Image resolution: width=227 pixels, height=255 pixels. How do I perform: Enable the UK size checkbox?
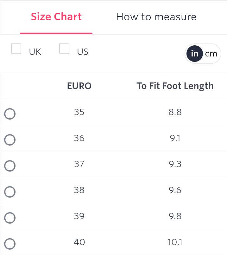[16, 49]
